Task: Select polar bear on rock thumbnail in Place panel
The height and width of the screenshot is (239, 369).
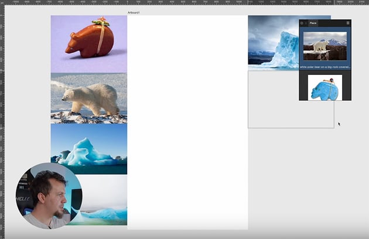Action: pyautogui.click(x=325, y=46)
